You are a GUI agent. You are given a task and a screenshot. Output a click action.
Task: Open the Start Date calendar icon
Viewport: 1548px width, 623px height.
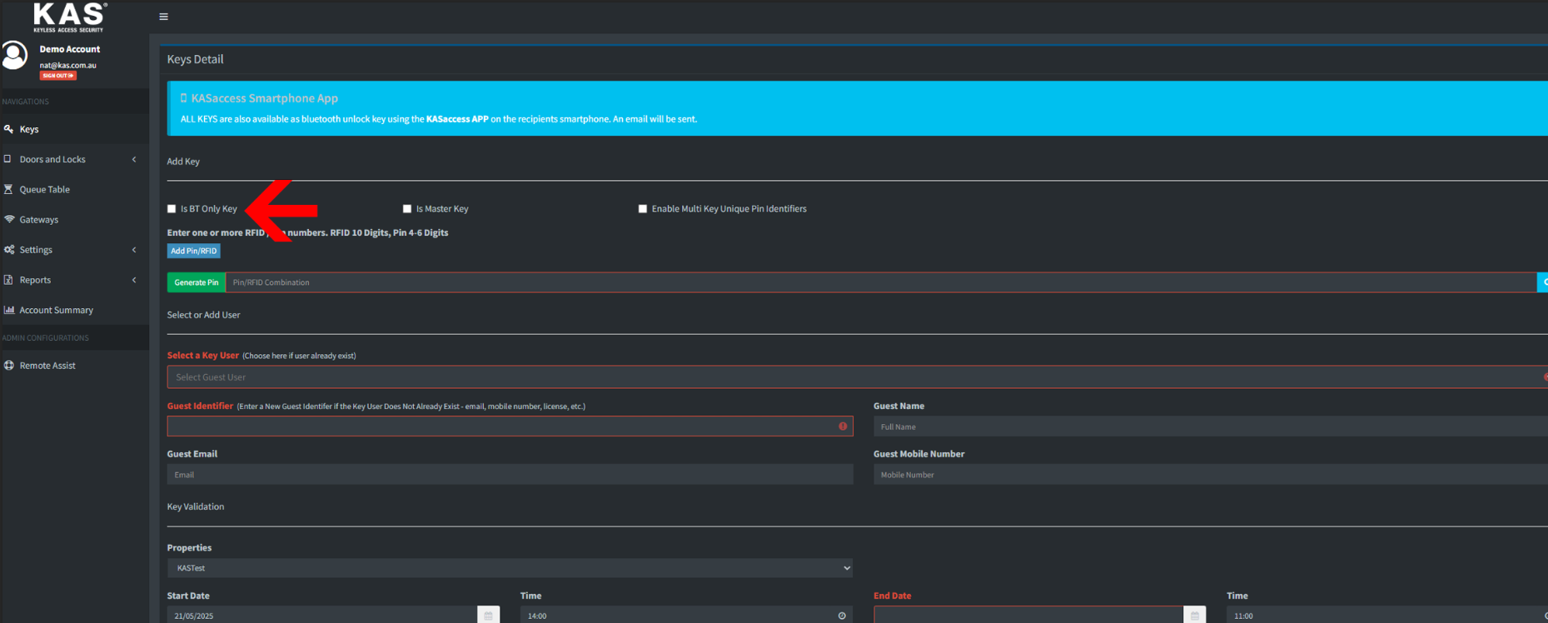[x=489, y=616]
